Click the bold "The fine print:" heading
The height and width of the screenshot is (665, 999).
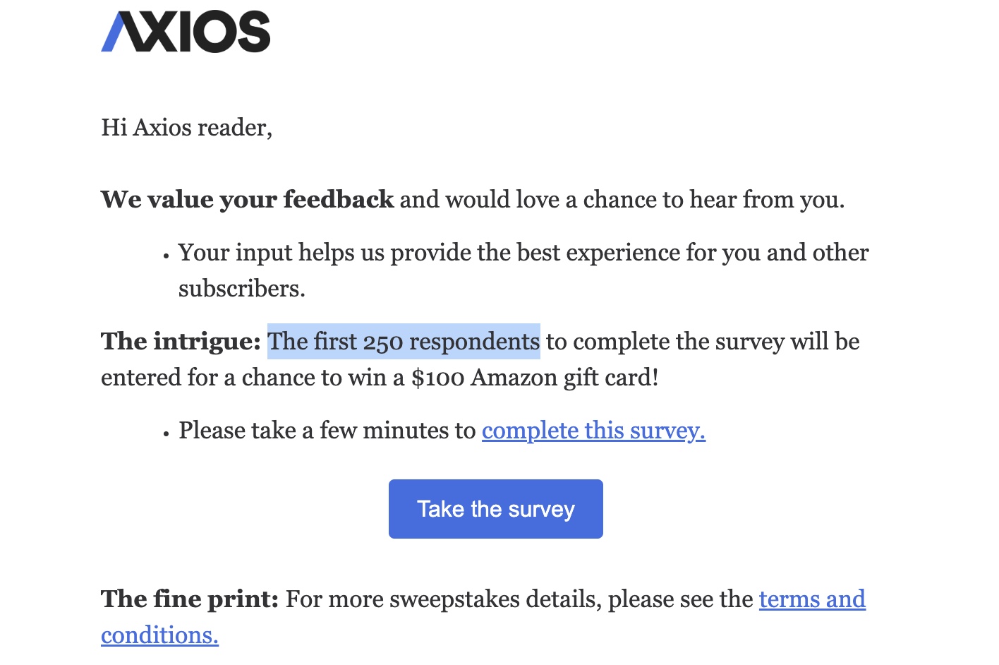point(190,599)
